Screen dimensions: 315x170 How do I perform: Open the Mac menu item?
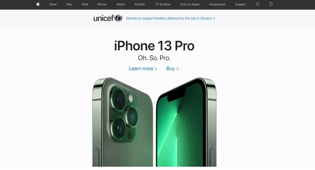click(69, 4)
